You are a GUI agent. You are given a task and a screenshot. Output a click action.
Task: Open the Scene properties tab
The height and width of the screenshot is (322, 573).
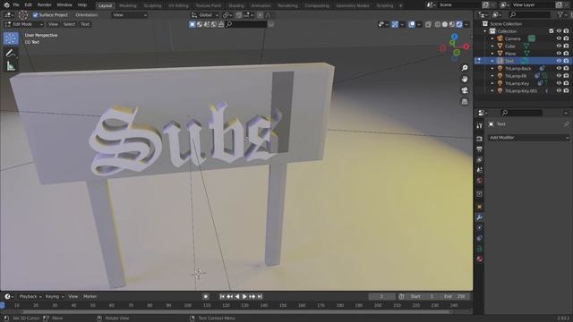[x=480, y=170]
